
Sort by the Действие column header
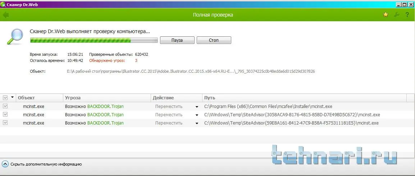tap(177, 98)
